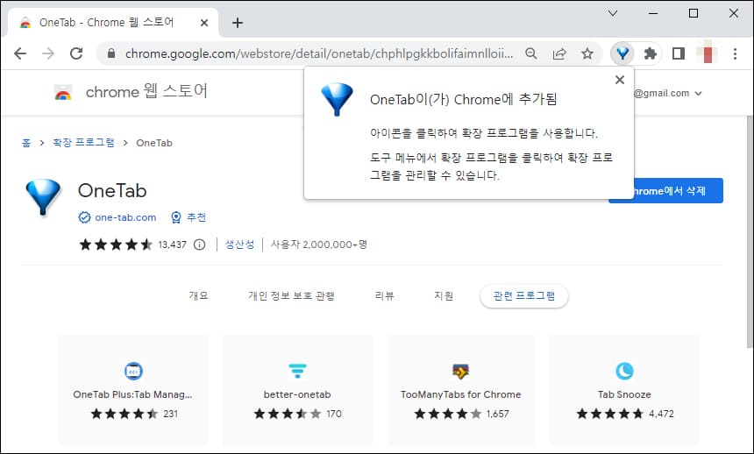Click the OneTab funnel icon in popup
754x454 pixels.
337,100
